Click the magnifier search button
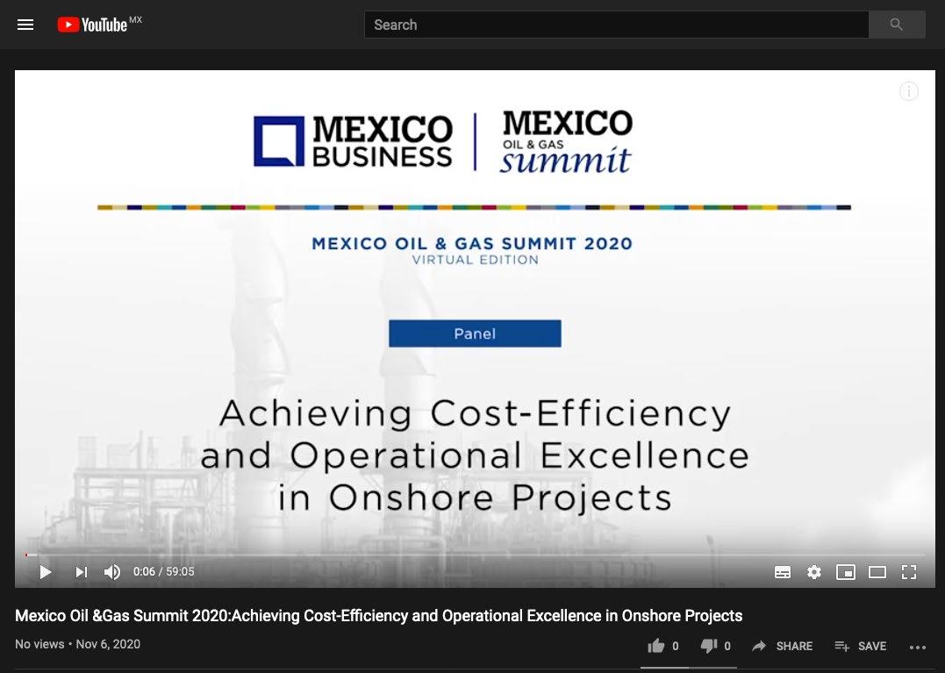 click(897, 25)
